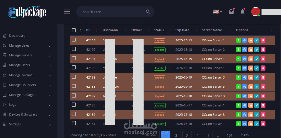
Task: Download line 42196 using green icon
Action: click(x=238, y=40)
